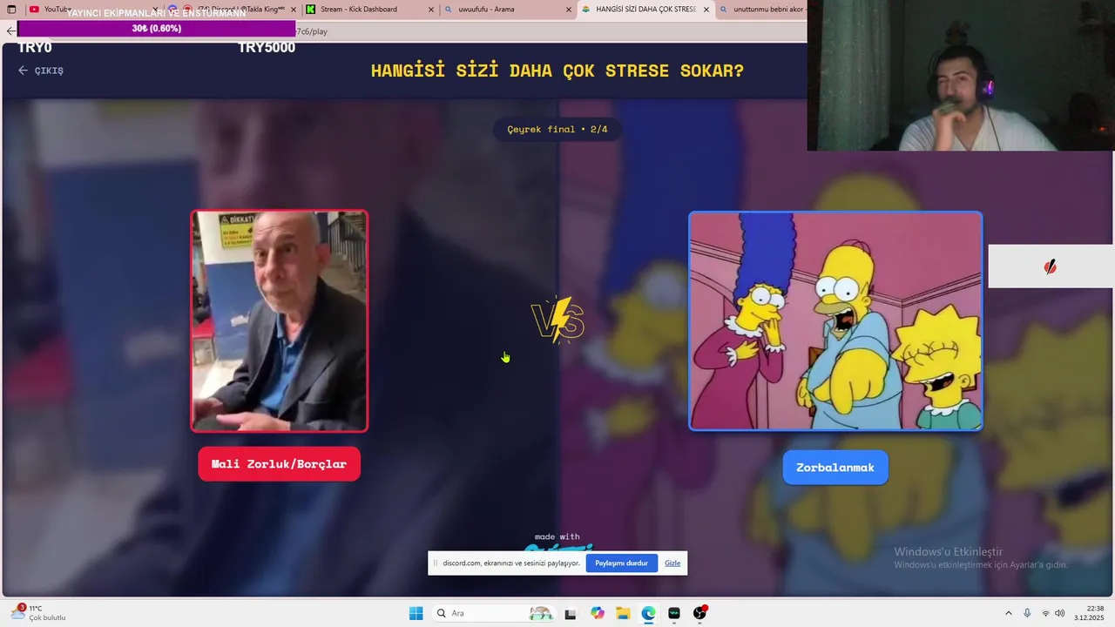Pick the Simpsons laughing image
Image resolution: width=1115 pixels, height=627 pixels.
(x=835, y=320)
